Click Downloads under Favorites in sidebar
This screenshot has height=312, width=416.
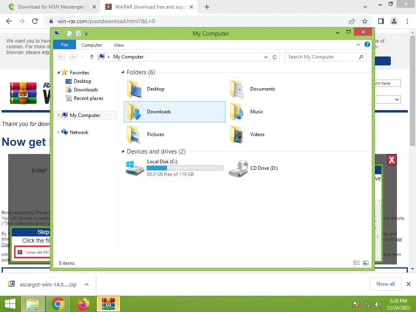coord(86,90)
